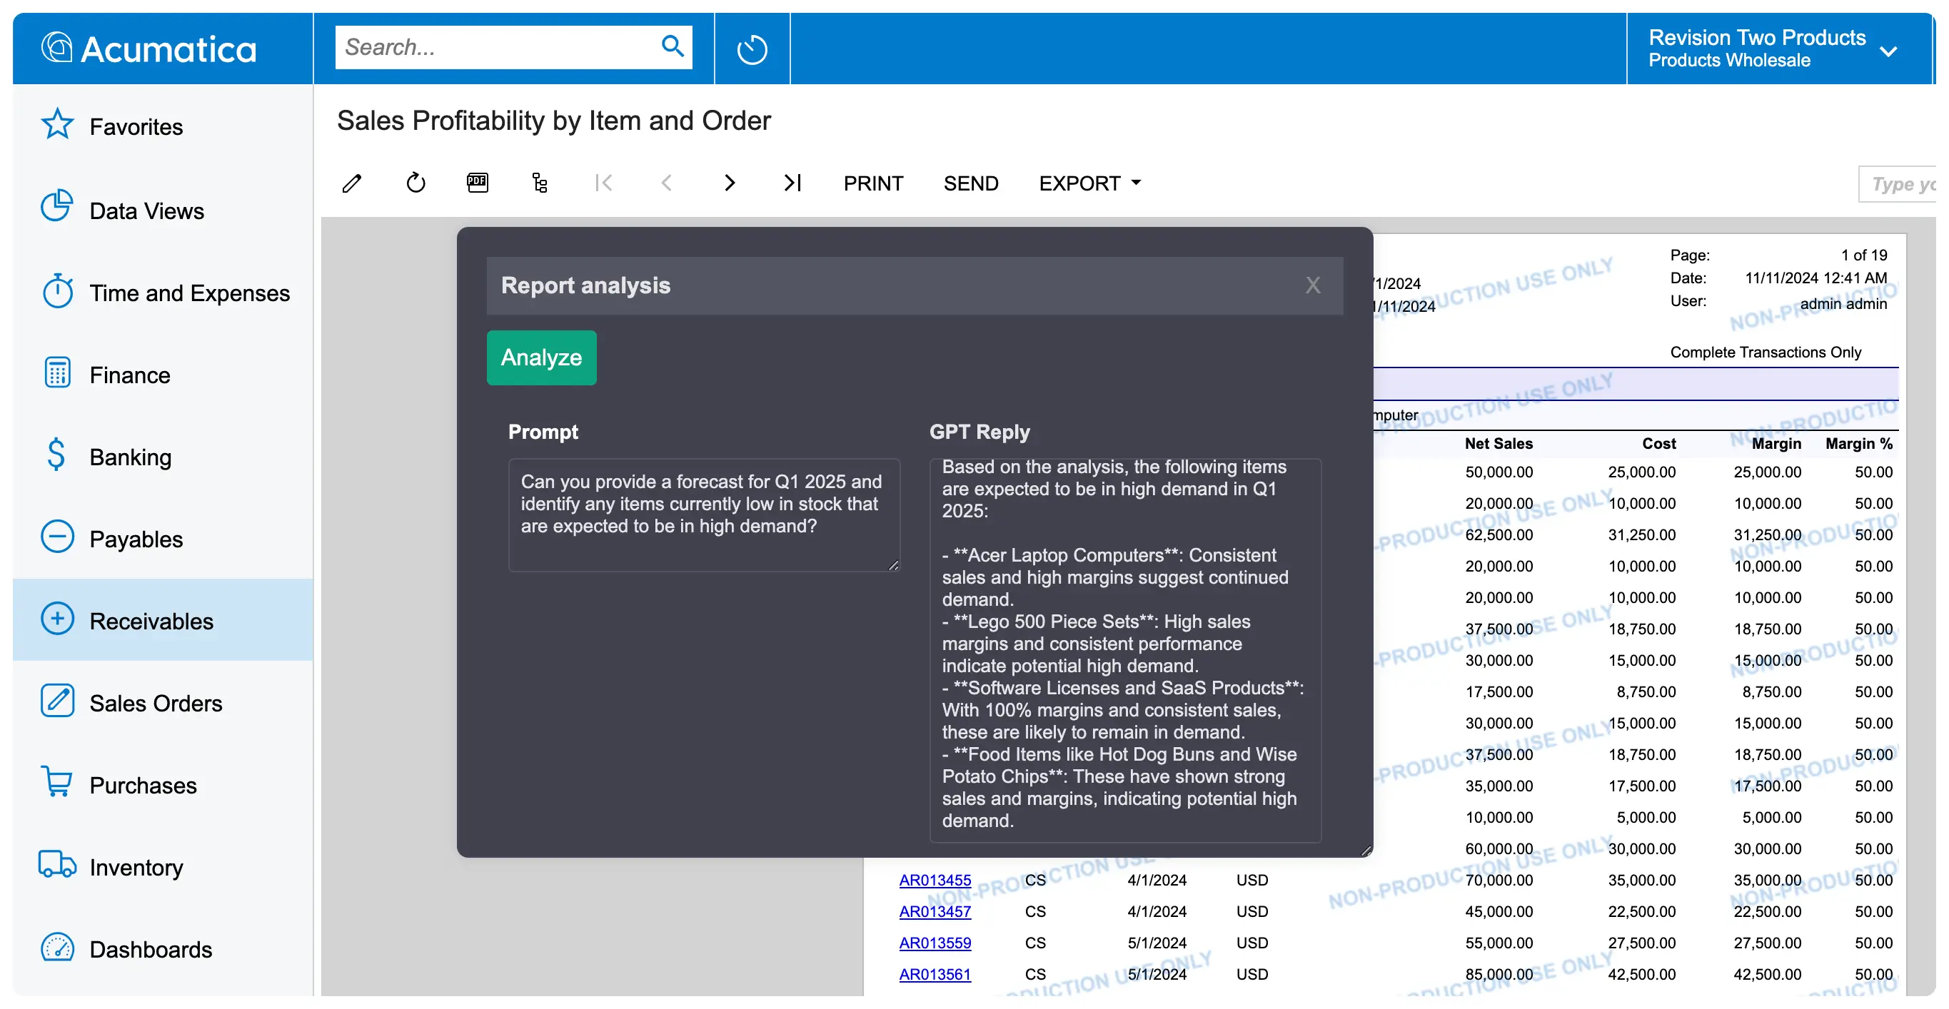Screen dimensions: 1949x1009
Task: Click the SEND button
Action: click(971, 183)
